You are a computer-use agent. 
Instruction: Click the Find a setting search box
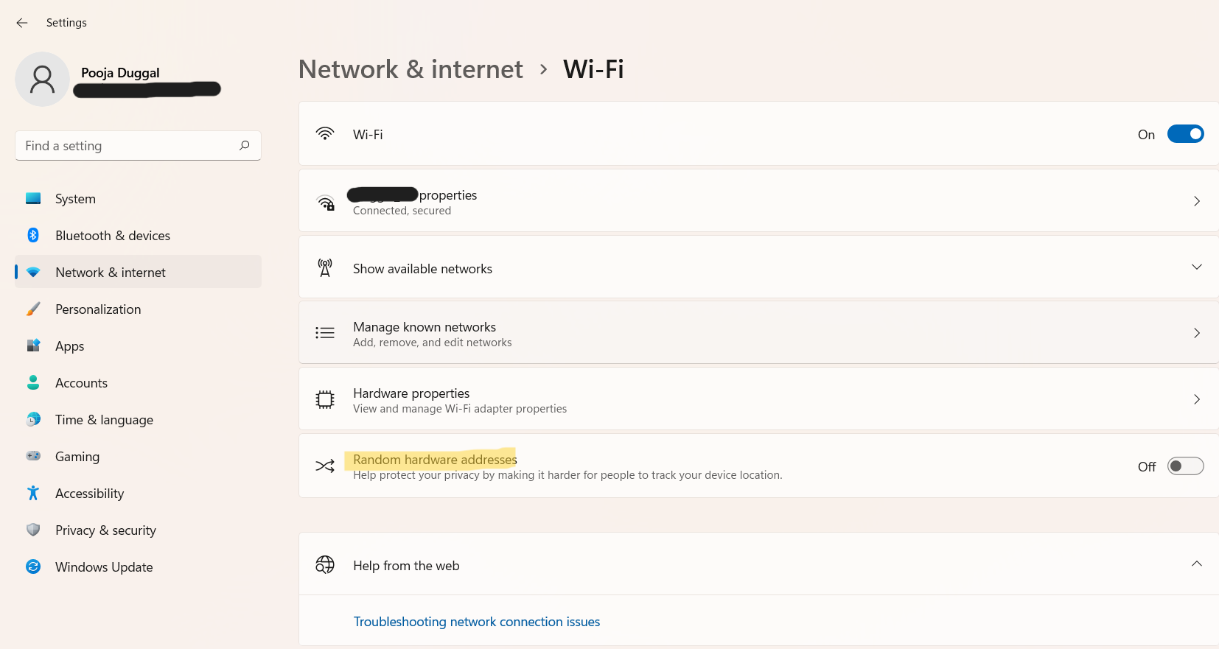(x=129, y=146)
